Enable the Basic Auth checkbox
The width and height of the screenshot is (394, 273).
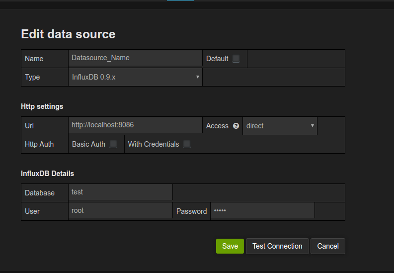coord(113,144)
